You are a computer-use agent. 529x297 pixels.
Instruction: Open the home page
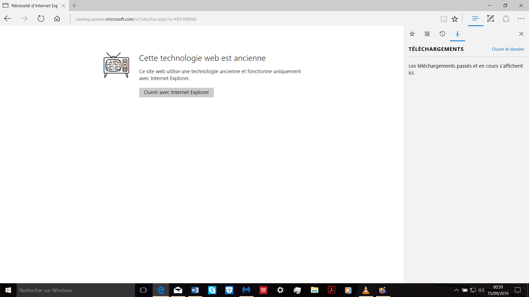click(57, 19)
